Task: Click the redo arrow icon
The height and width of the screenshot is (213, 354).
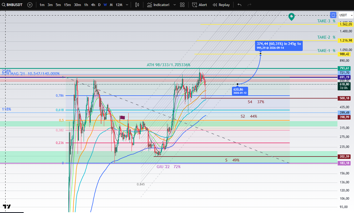Action: [x=249, y=5]
